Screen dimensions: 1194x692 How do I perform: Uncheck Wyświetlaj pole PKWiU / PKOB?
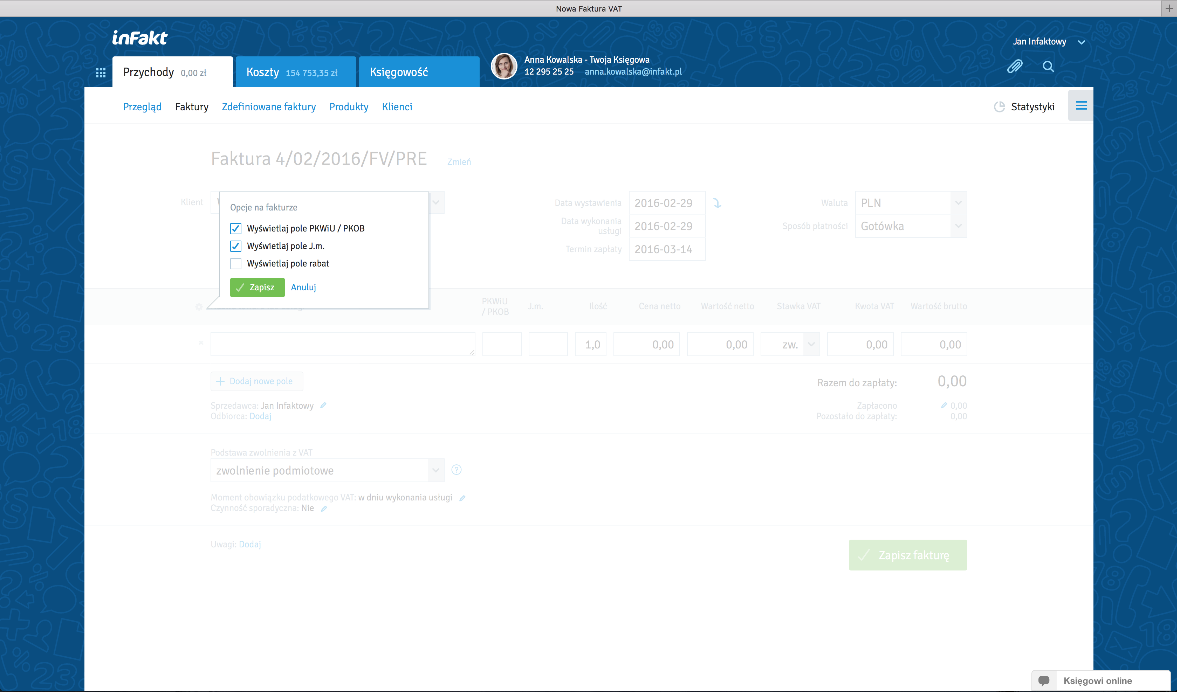point(235,228)
